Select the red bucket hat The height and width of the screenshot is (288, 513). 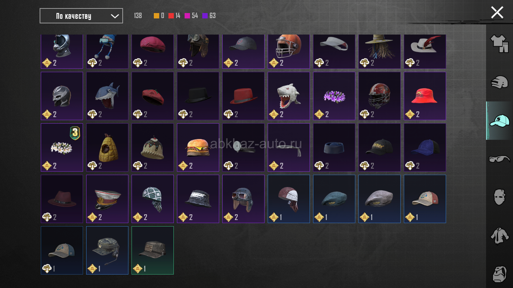[425, 96]
